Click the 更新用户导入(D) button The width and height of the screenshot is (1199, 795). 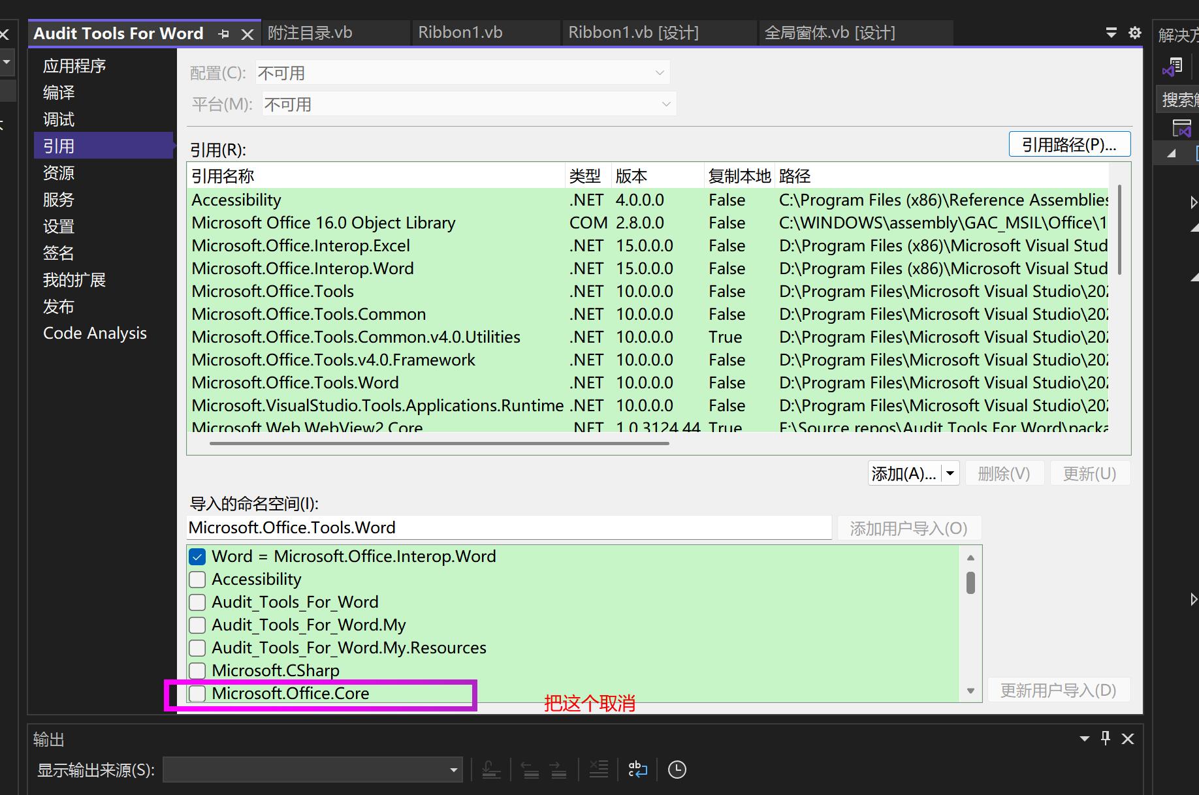tap(1059, 690)
